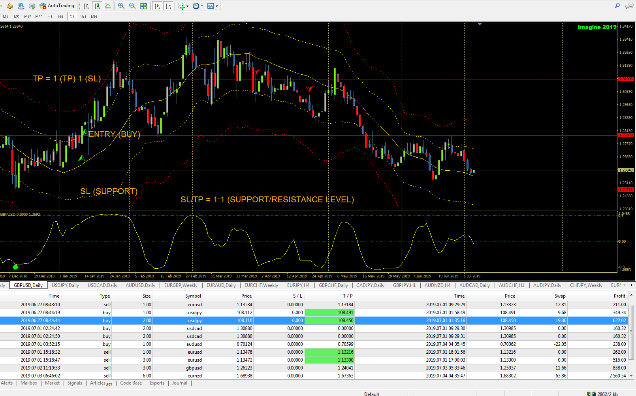Zoom in on the chart

point(121,6)
